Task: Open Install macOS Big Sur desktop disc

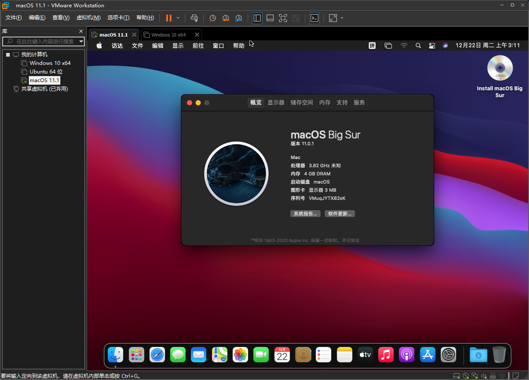Action: point(500,76)
